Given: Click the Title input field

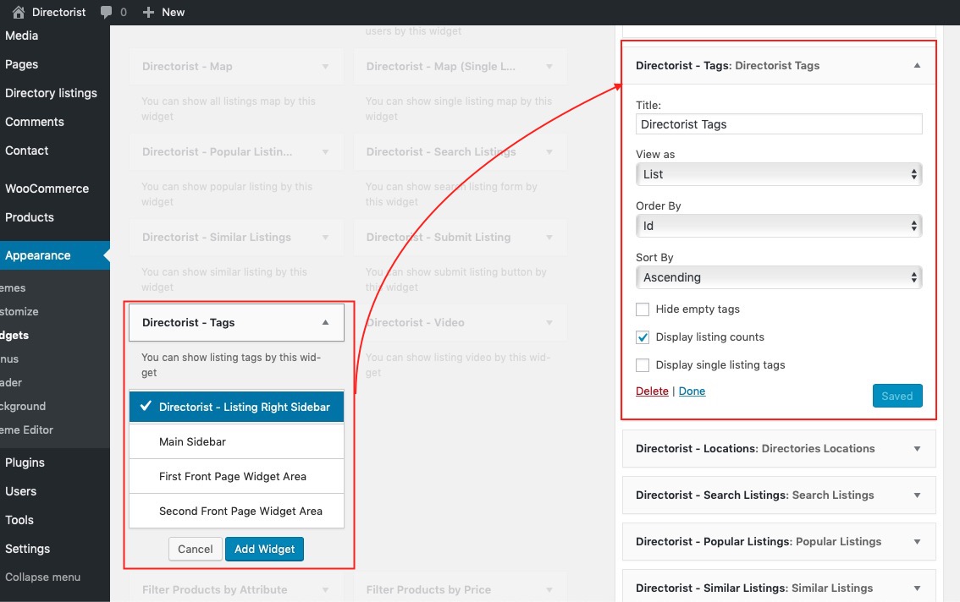Looking at the screenshot, I should pyautogui.click(x=779, y=124).
